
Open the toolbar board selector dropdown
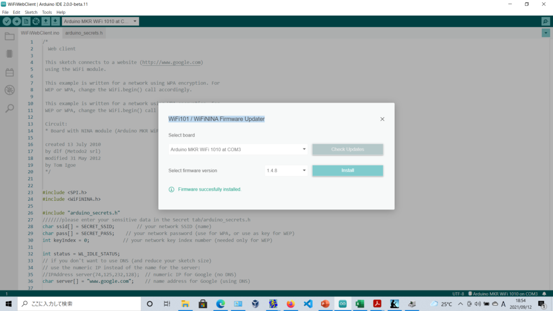click(x=100, y=22)
